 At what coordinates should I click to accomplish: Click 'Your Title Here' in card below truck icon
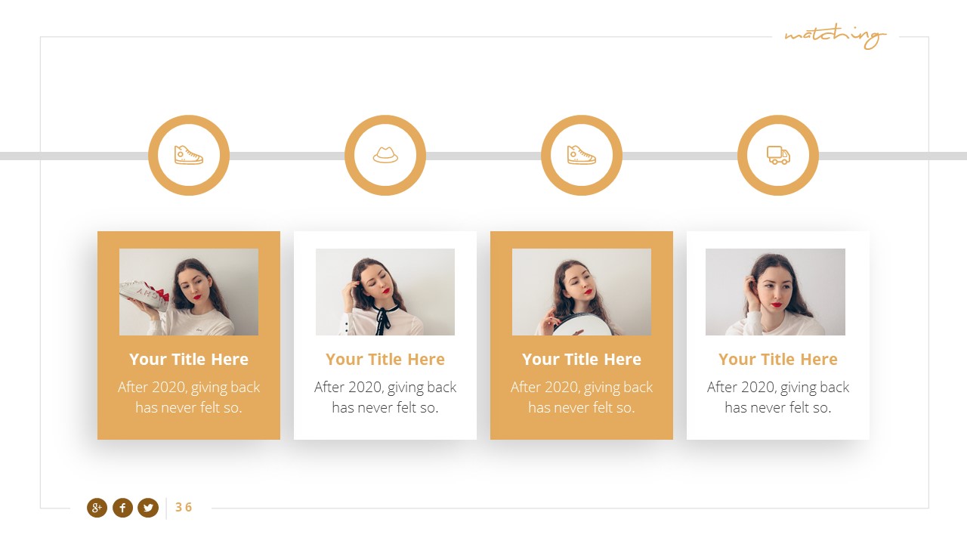pos(778,360)
